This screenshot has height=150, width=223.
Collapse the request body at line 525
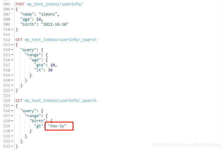[12, 106]
